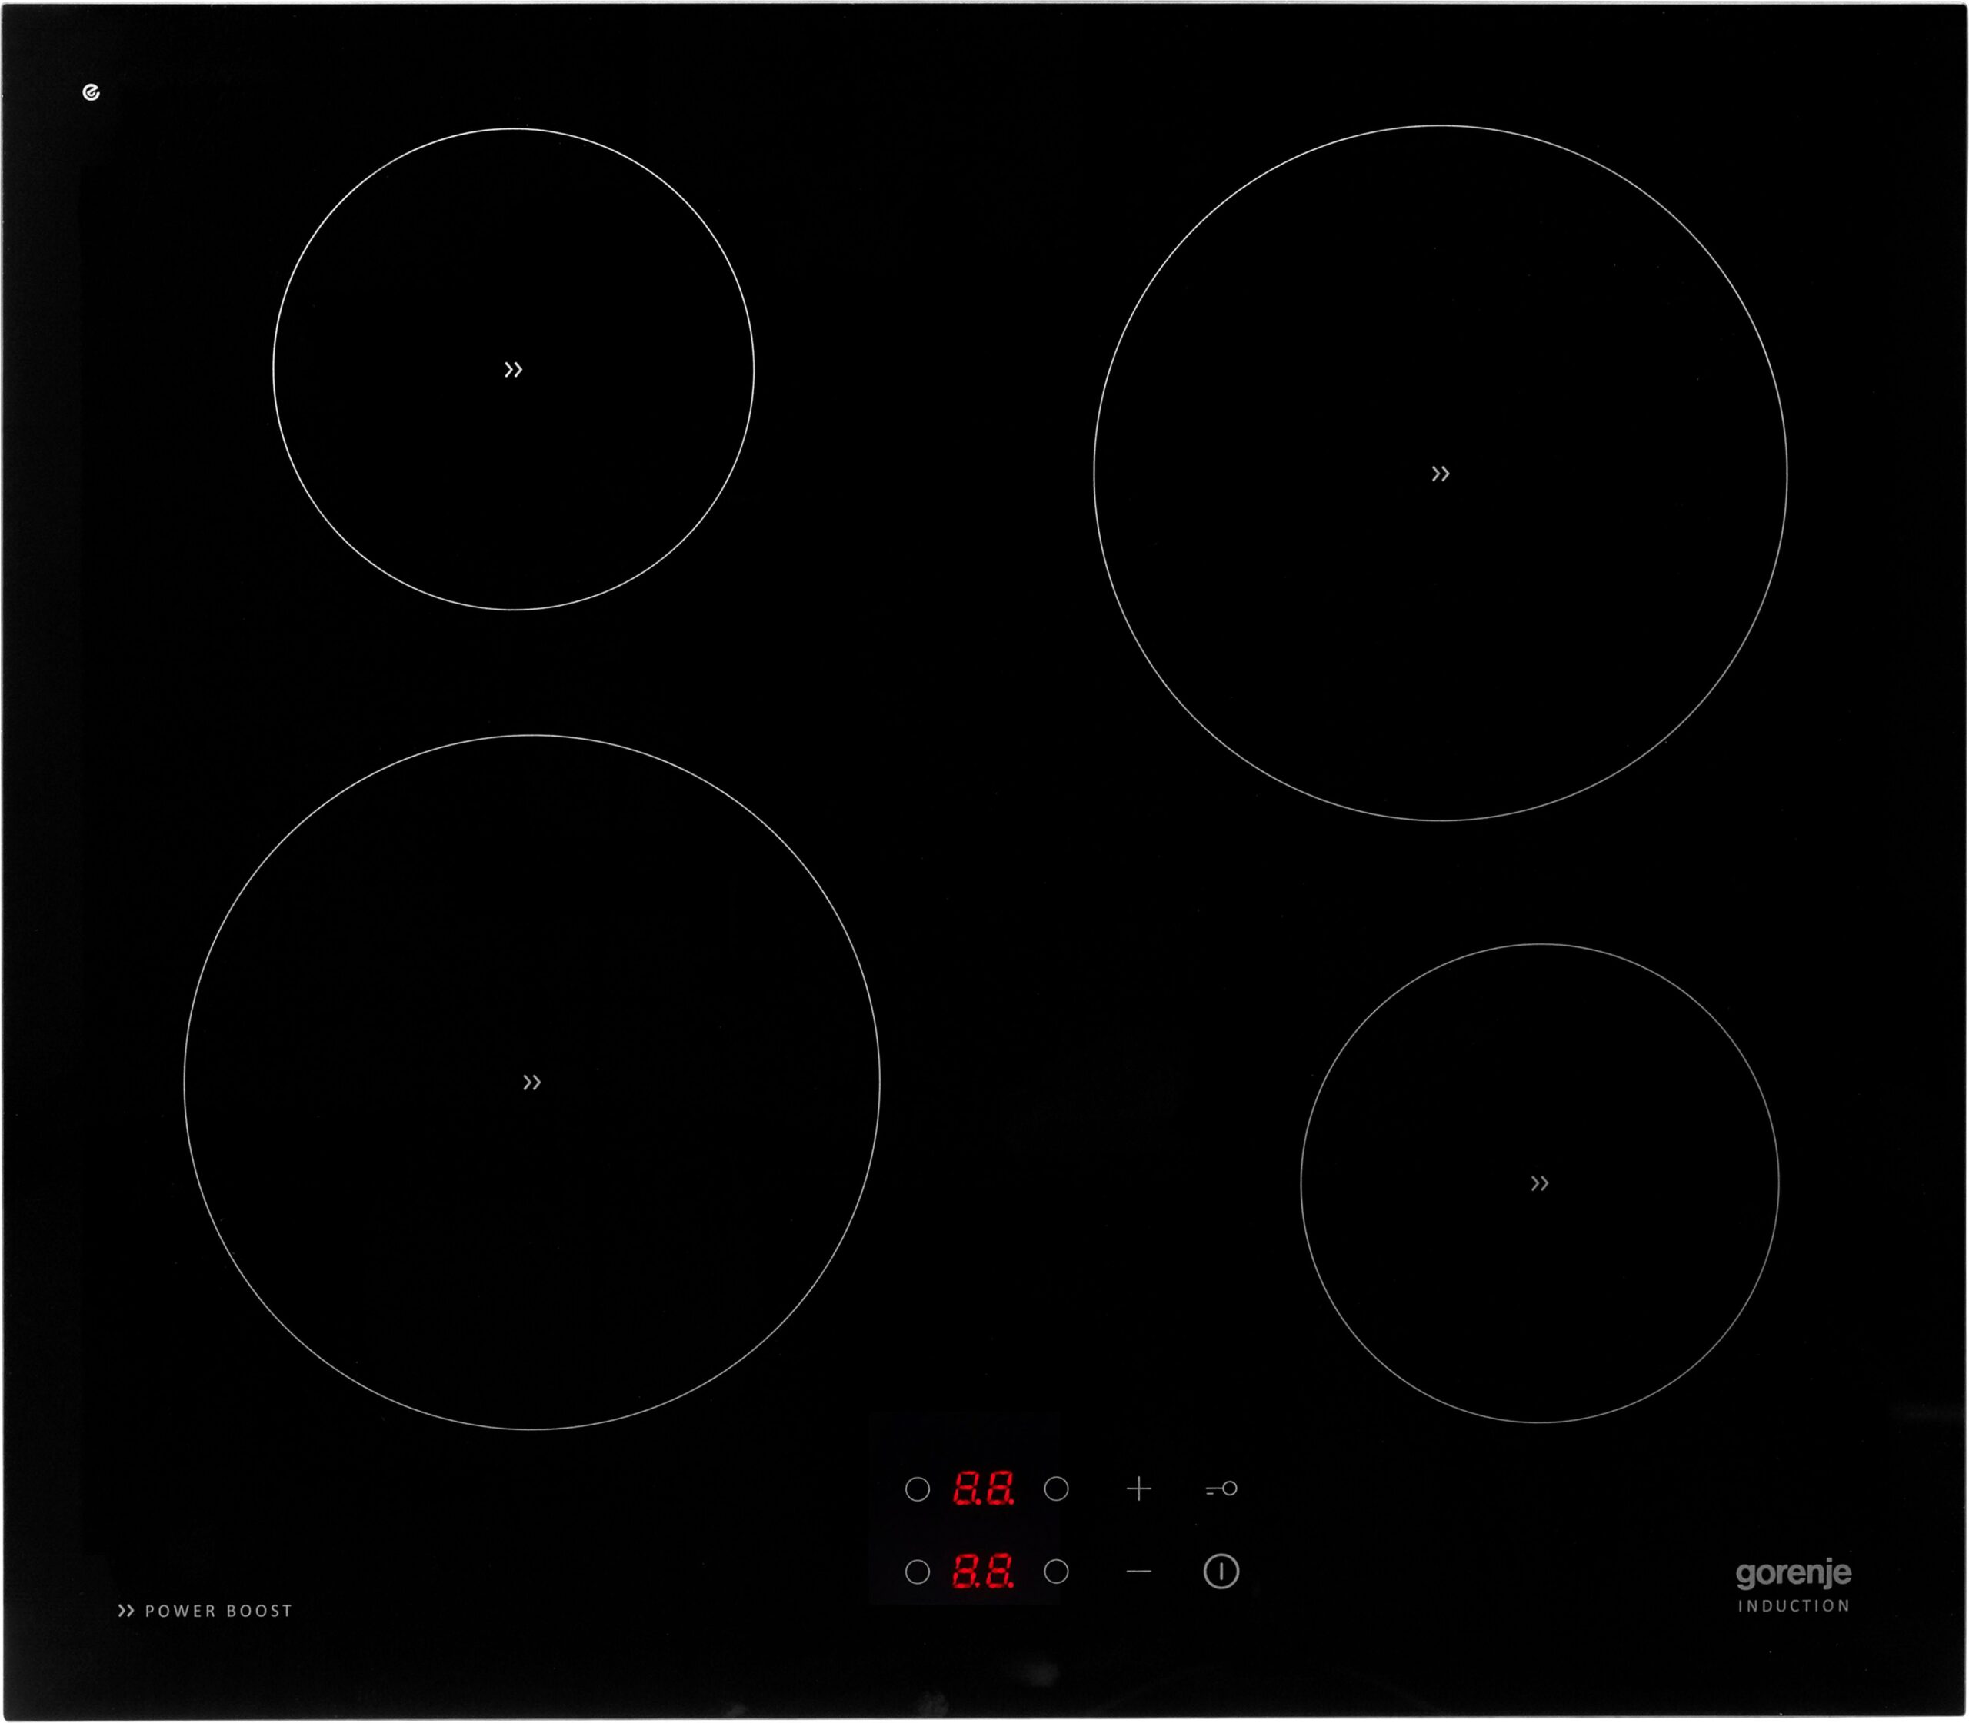This screenshot has height=1723, width=1969.
Task: Select lower-left zone selector circle
Action: 918,1572
